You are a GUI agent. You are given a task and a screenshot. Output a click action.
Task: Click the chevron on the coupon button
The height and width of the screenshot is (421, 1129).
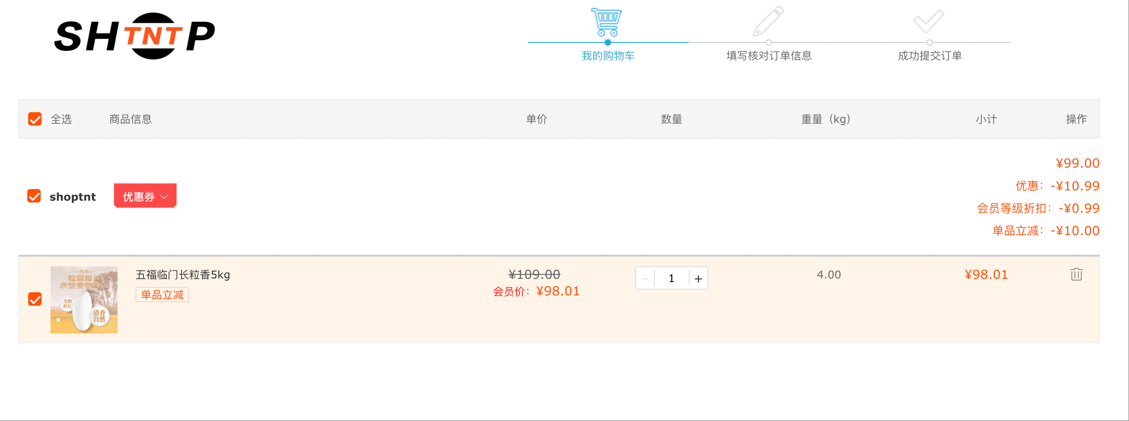pos(164,197)
